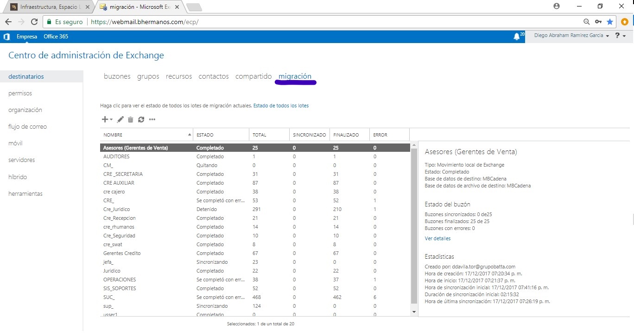This screenshot has height=336, width=634.
Task: Open the three-dots more options icon
Action: pos(152,119)
